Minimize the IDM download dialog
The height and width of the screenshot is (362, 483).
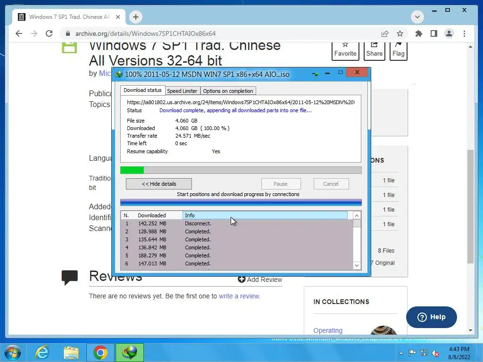[327, 73]
